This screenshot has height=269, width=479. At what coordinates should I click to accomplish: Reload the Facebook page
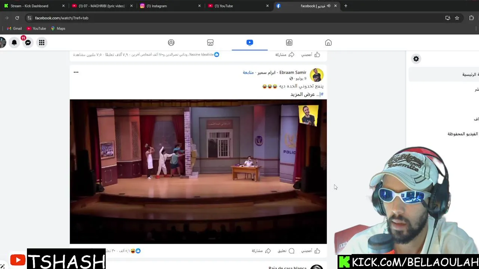tap(17, 18)
